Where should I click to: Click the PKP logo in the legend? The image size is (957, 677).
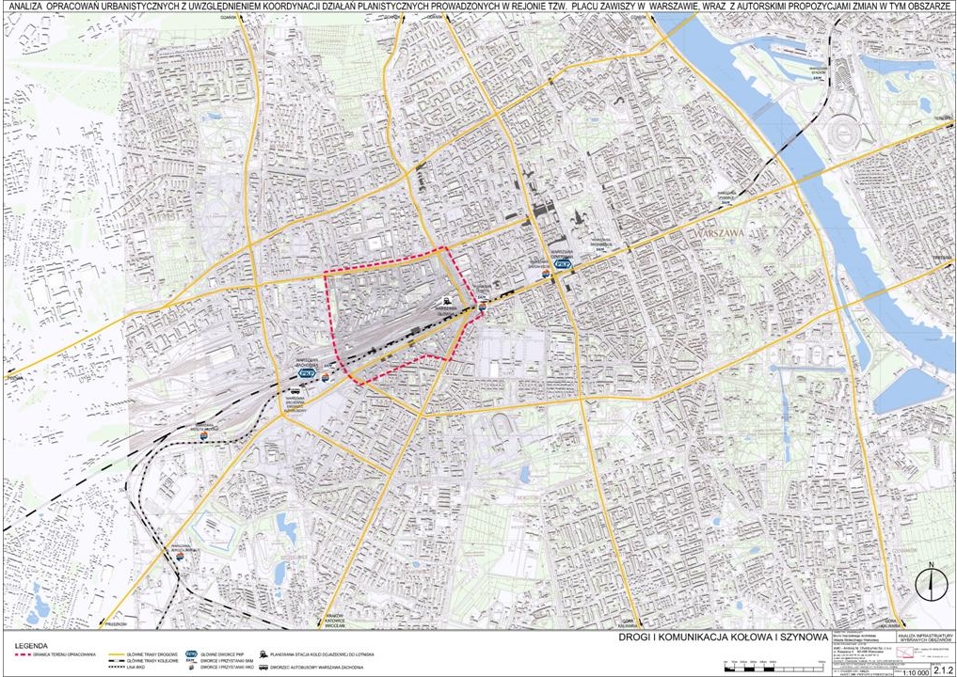click(192, 654)
